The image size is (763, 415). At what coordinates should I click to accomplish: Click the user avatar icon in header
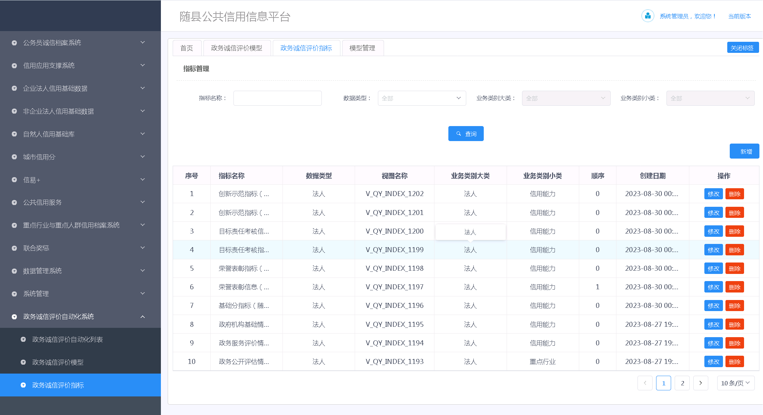[x=648, y=16]
